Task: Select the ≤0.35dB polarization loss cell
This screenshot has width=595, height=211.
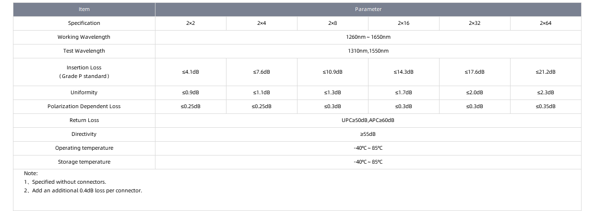Action: (x=546, y=107)
